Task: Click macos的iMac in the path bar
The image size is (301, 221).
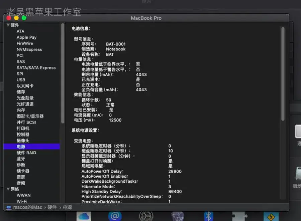Action: coord(28,207)
